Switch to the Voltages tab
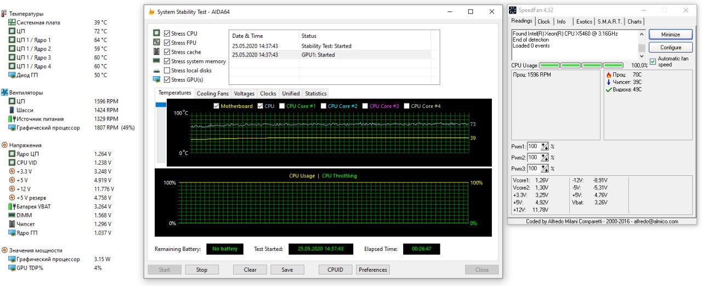 click(244, 94)
